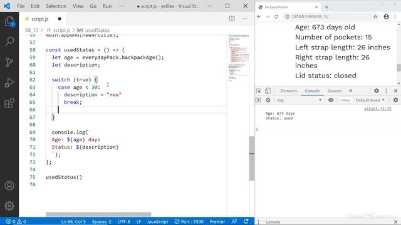The image size is (401, 225).
Task: Change the JavaScript language mode
Action: [157, 221]
